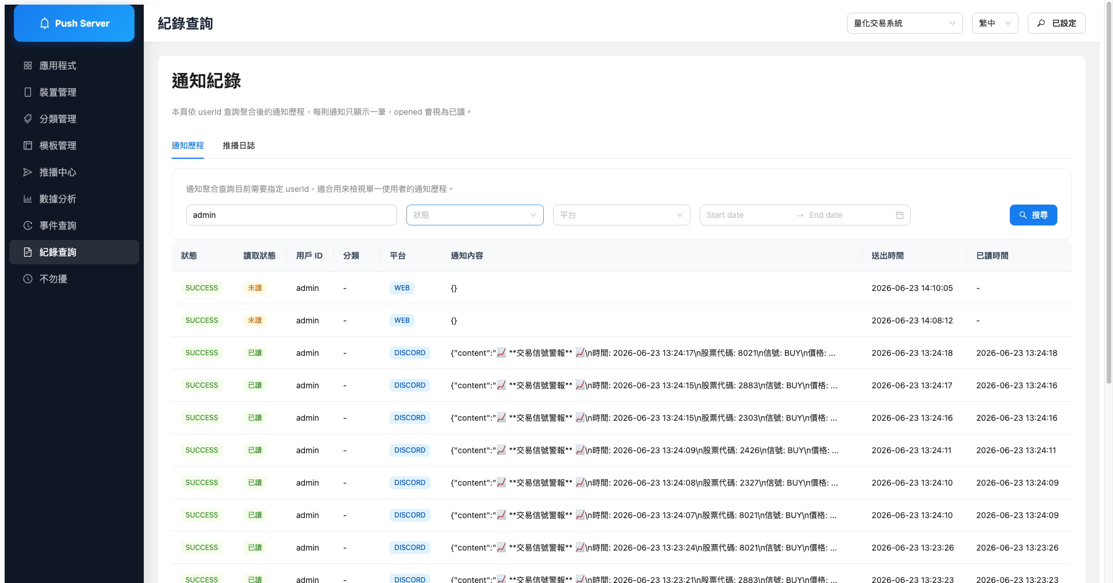The image size is (1113, 583).
Task: Click DISCORD tag in 13:24:18 sent row
Action: 410,353
